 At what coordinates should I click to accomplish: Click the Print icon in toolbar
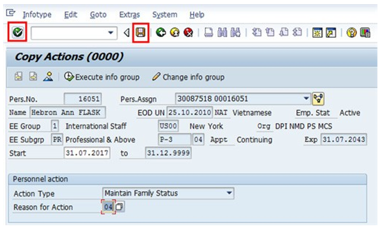tap(208, 32)
